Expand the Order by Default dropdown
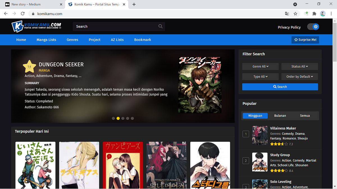The image size is (337, 189). click(x=300, y=76)
